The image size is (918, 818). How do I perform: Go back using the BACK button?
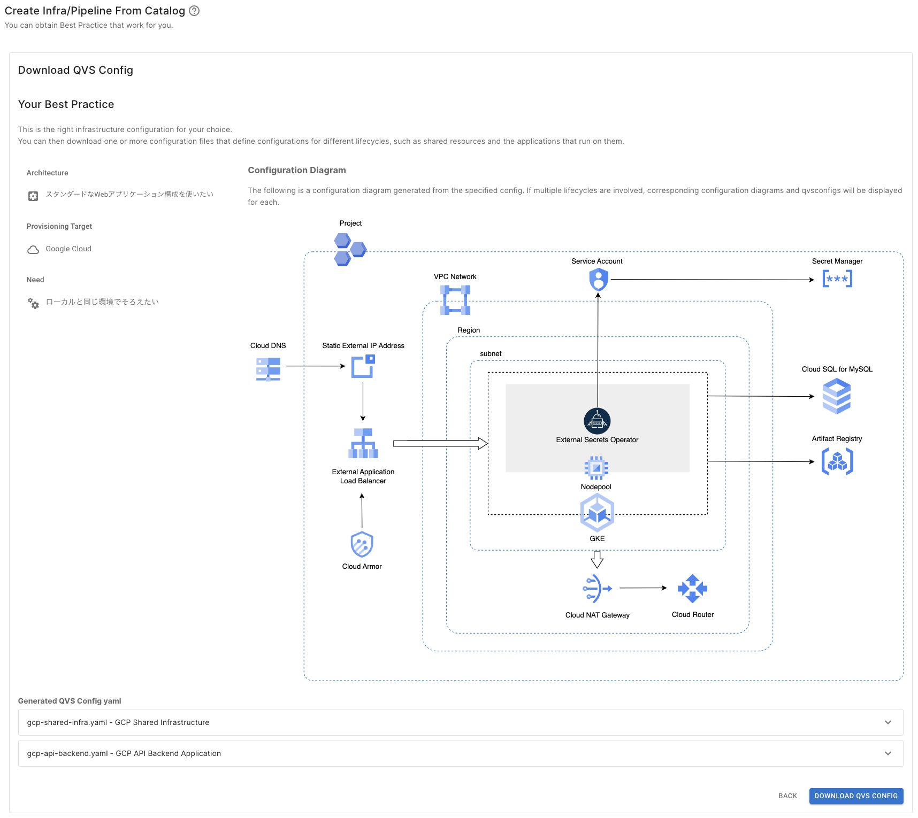click(787, 796)
